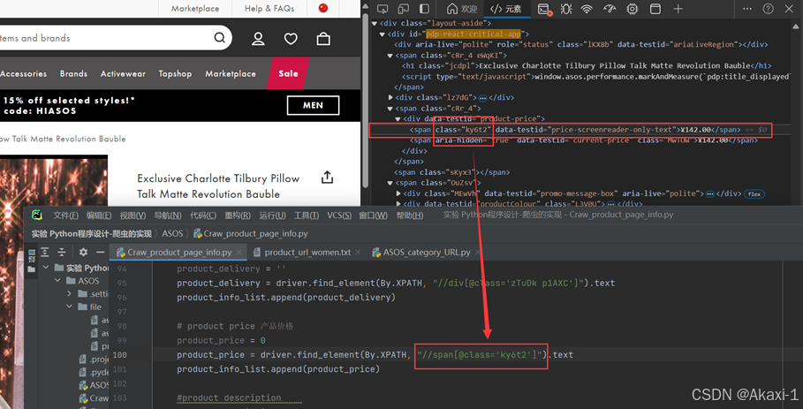This screenshot has width=803, height=409.
Task: Open the Application panel icon in DevTools
Action: pyautogui.click(x=655, y=9)
